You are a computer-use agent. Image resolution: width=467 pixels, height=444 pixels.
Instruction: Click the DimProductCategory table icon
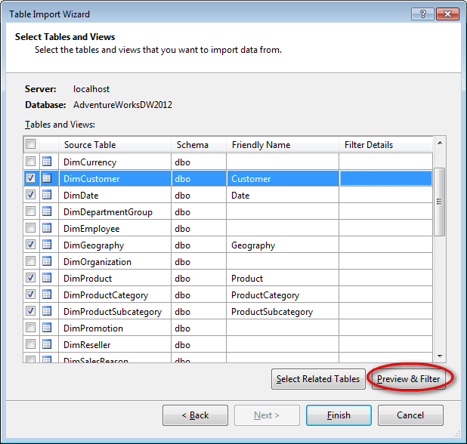click(x=47, y=294)
